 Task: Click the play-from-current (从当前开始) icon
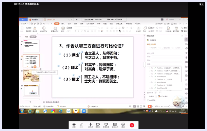[x=44, y=28]
